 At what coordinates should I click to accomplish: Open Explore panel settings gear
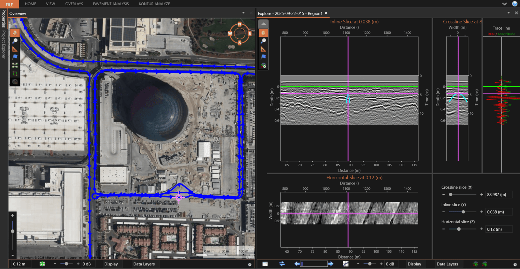coord(515,264)
